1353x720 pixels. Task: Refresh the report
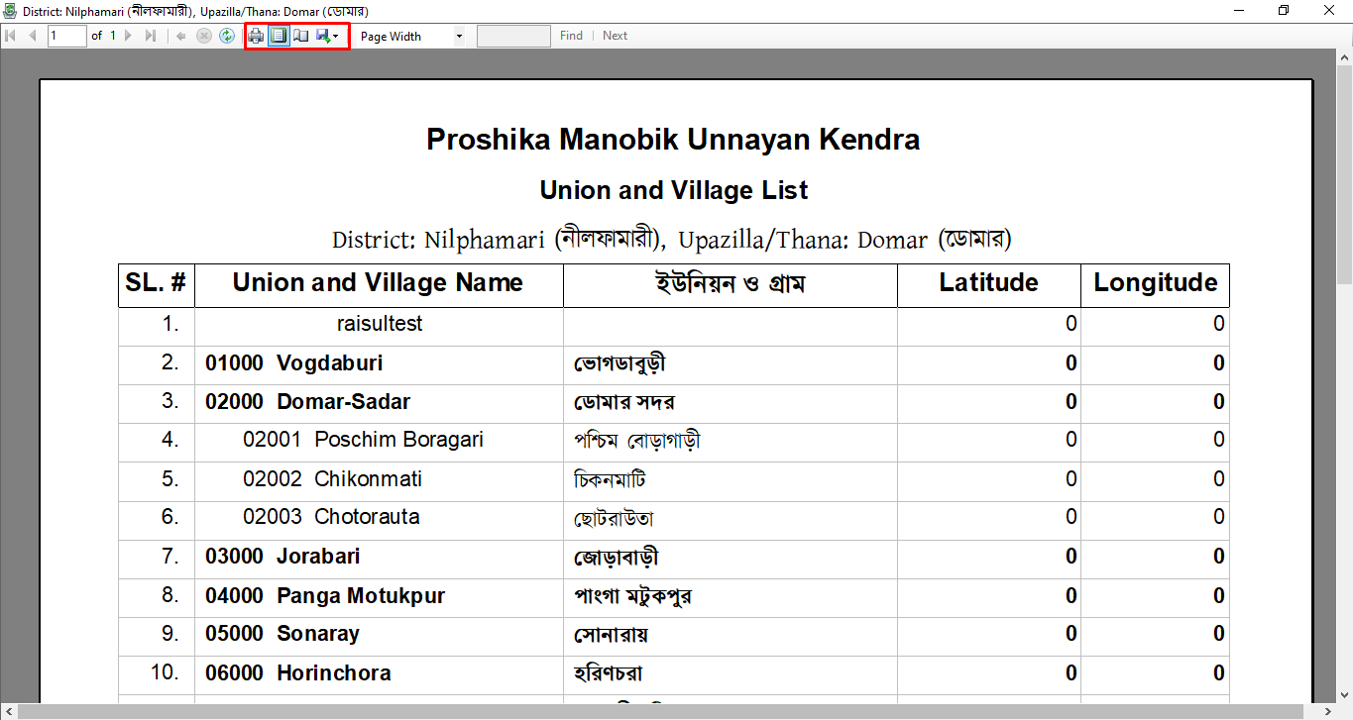[227, 36]
